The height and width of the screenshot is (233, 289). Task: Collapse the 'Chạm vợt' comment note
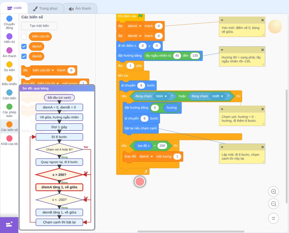click(222, 109)
